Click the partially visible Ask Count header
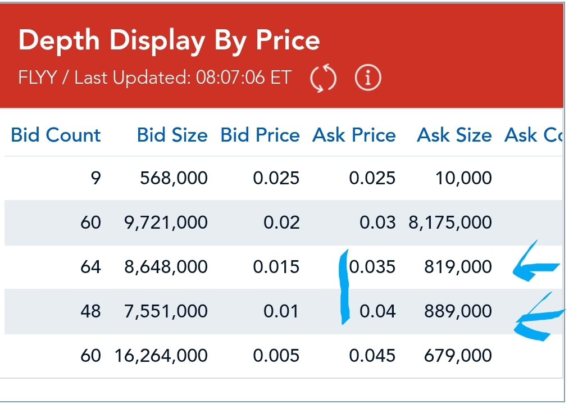The height and width of the screenshot is (404, 578). (x=534, y=135)
